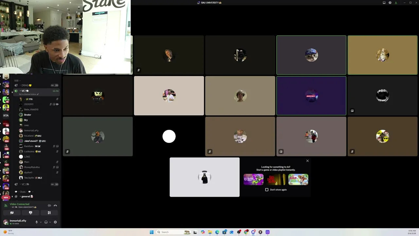The image size is (419, 236).
Task: Open microphone input options arrow
Action: (x=41, y=222)
